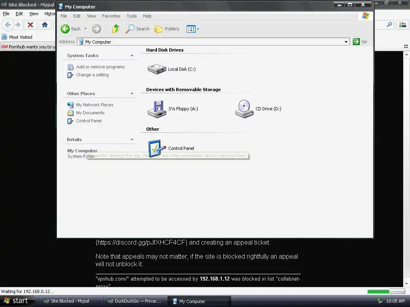This screenshot has height=307, width=410.
Task: Click the Go button
Action: click(x=360, y=42)
